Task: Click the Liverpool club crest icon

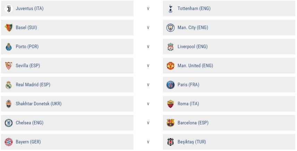Action: [170, 47]
